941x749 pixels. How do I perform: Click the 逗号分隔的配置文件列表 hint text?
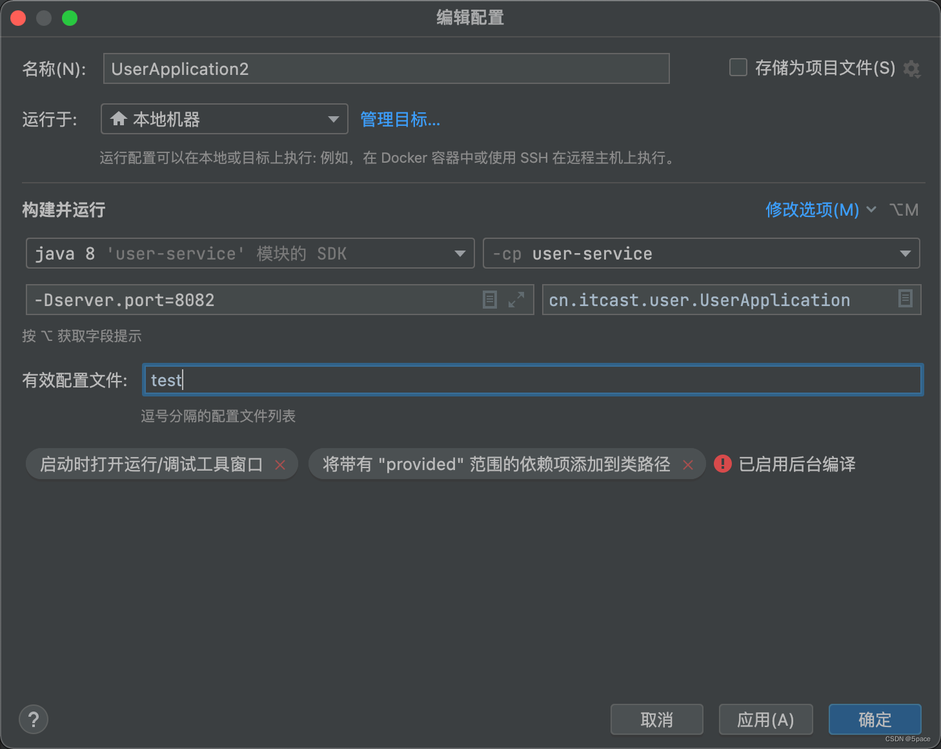point(218,416)
